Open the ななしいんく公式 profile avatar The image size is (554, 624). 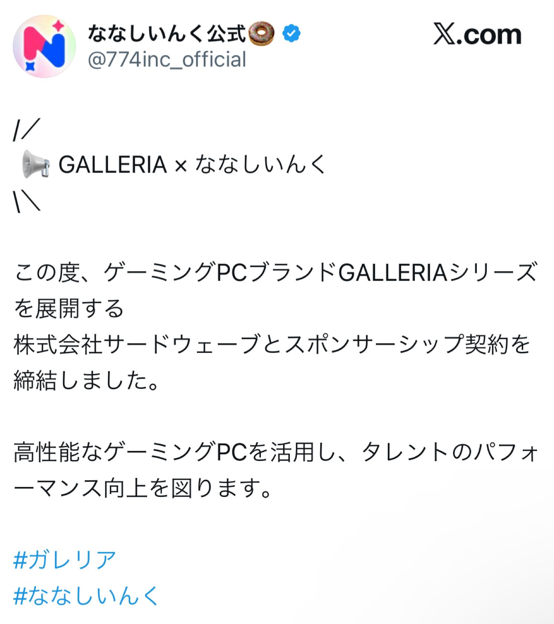pos(44,46)
